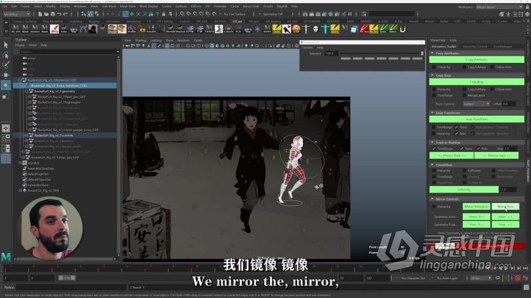Click the blue Maya logo icon

pyautogui.click(x=6, y=257)
